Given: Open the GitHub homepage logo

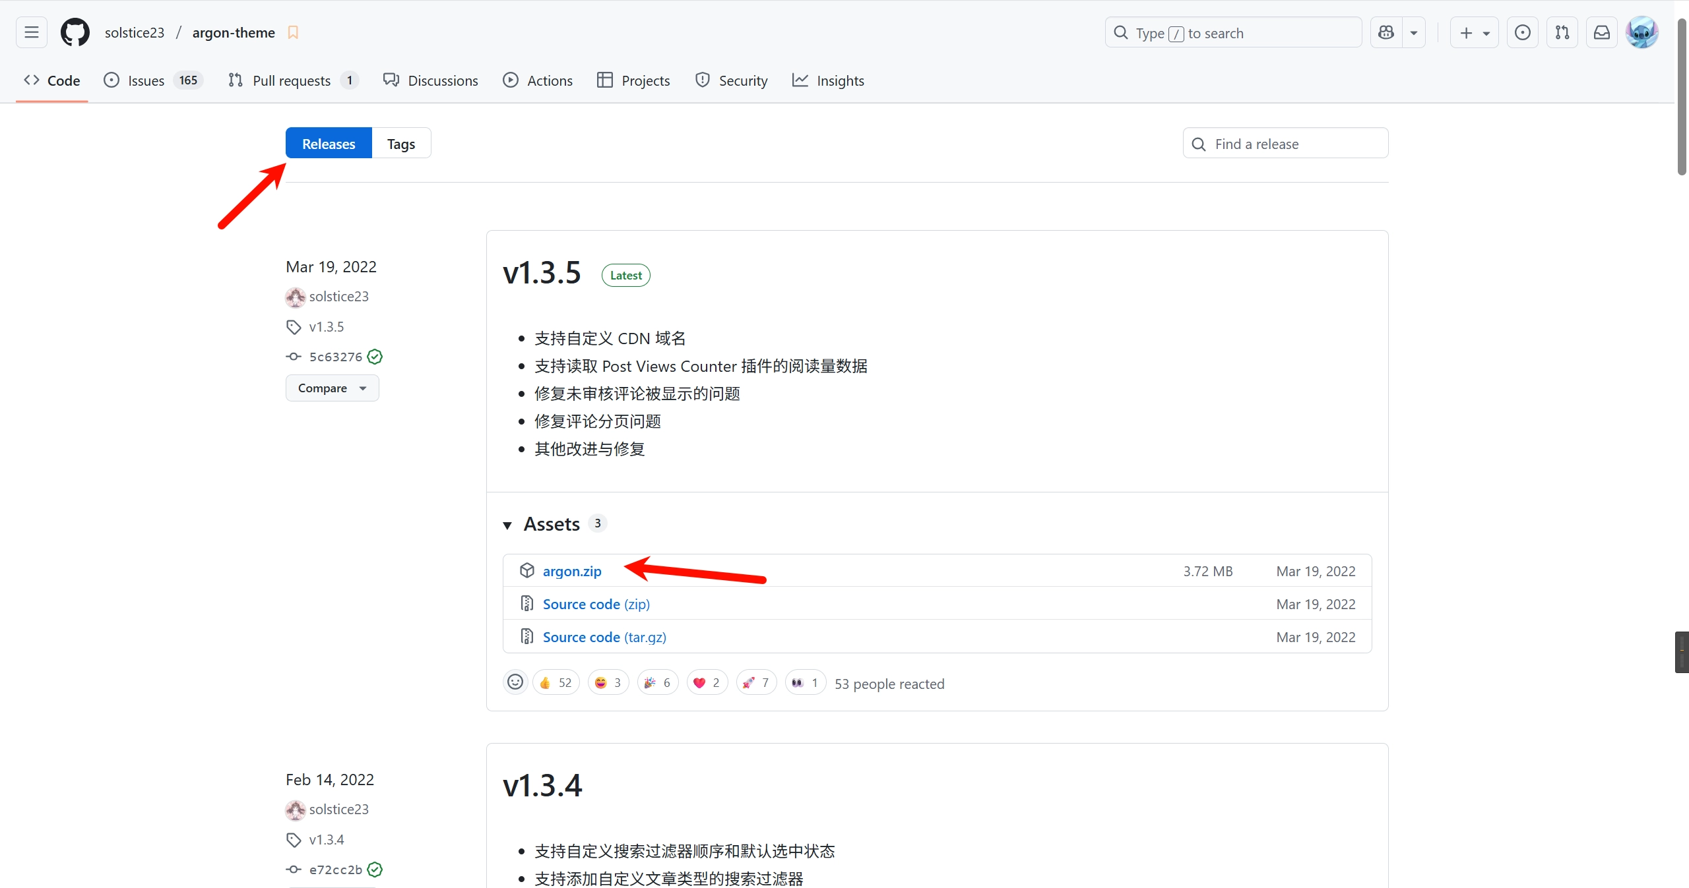Looking at the screenshot, I should tap(75, 32).
